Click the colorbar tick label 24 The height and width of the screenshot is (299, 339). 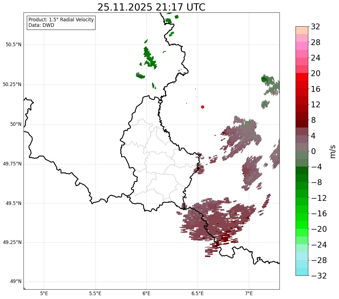pyautogui.click(x=315, y=58)
